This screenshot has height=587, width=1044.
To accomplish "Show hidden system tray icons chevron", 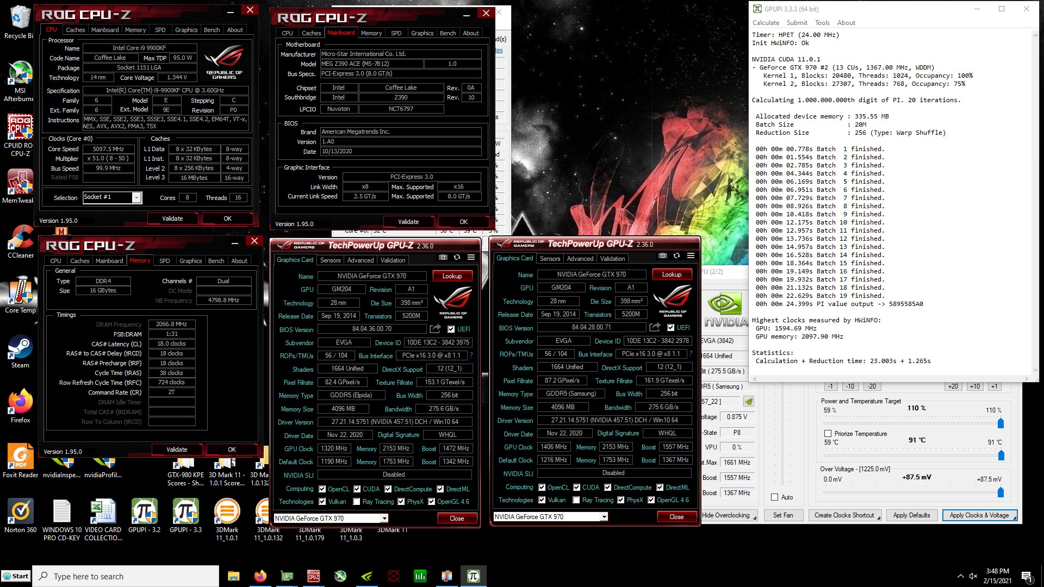I will point(960,576).
